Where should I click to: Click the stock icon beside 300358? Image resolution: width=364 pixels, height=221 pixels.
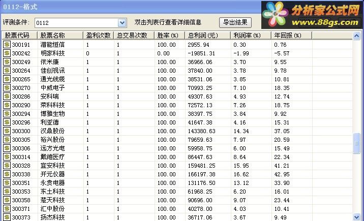7,200
